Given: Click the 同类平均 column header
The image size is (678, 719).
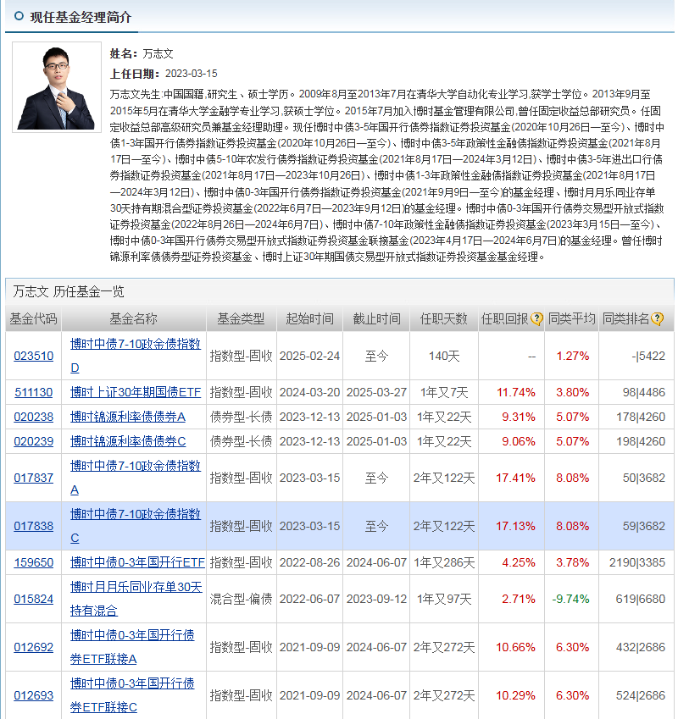Looking at the screenshot, I should tap(571, 318).
